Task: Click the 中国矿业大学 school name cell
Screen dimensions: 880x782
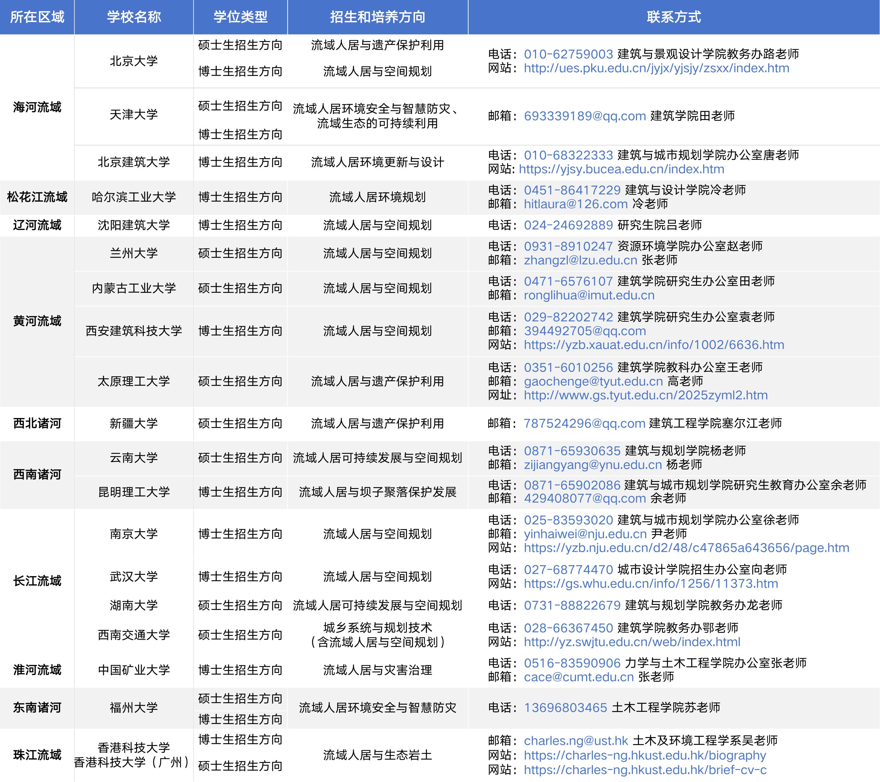Action: [x=134, y=670]
